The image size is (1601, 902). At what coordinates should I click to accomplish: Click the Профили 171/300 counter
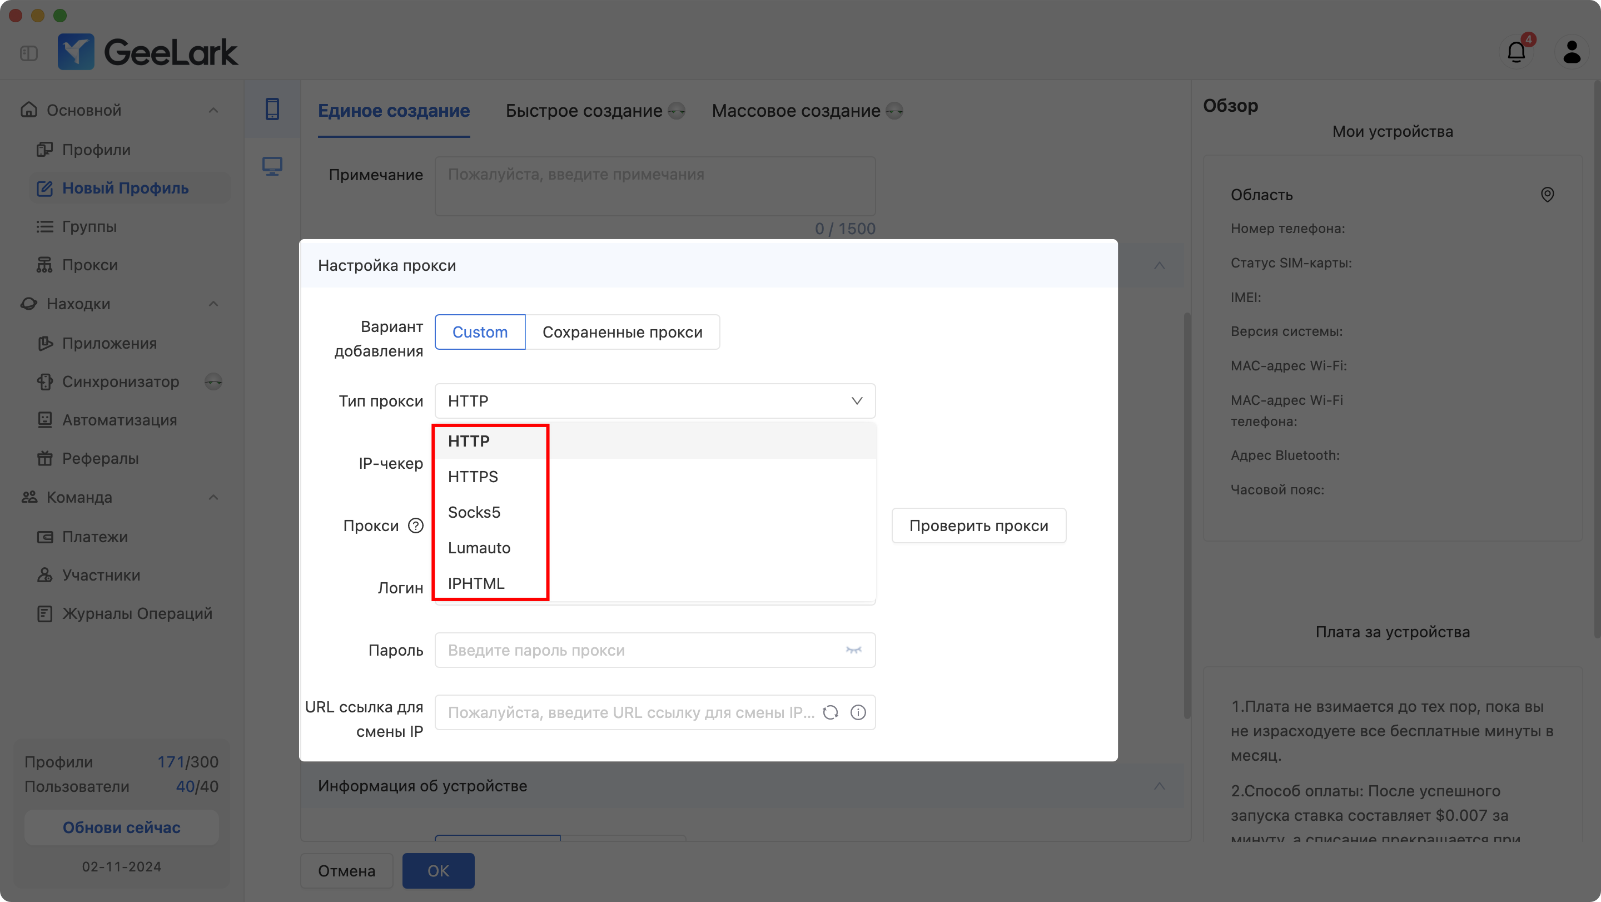pyautogui.click(x=121, y=762)
